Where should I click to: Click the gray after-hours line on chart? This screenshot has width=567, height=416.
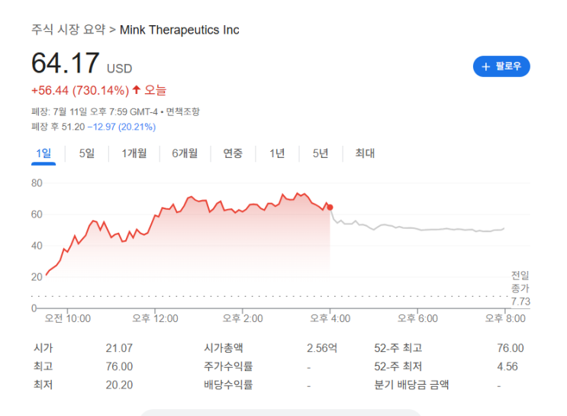[420, 229]
